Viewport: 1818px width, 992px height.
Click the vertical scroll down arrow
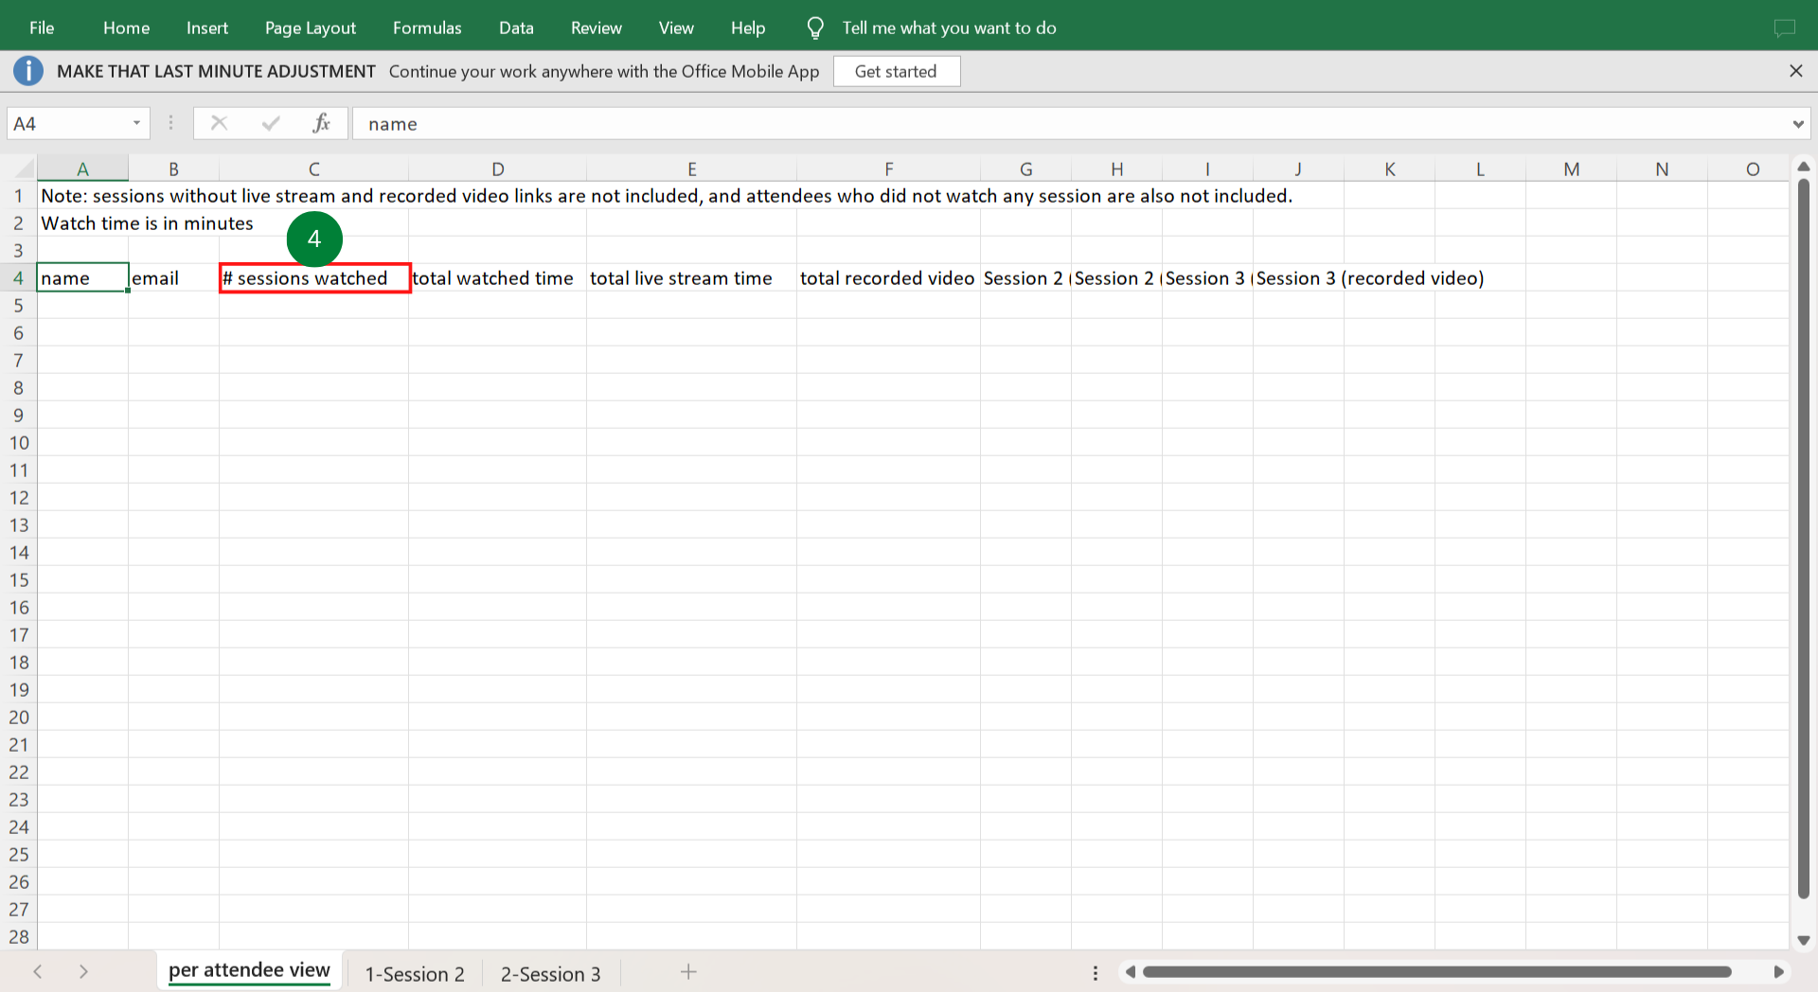(1803, 940)
